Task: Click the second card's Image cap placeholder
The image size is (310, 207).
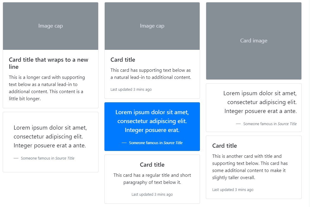Action: pyautogui.click(x=152, y=26)
